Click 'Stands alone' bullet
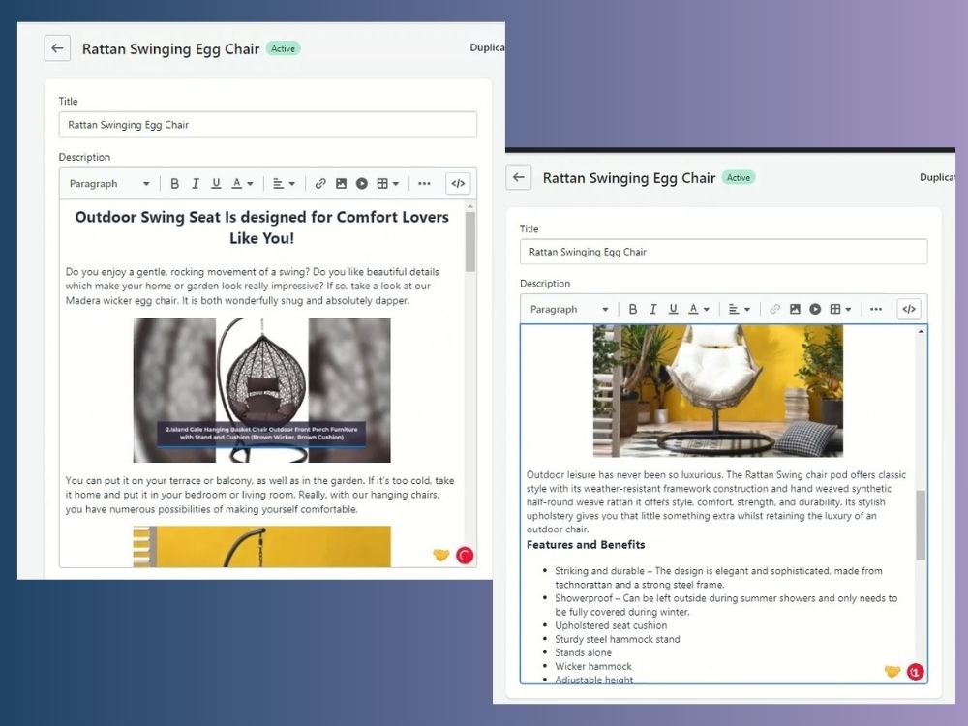This screenshot has height=726, width=968. (x=583, y=652)
